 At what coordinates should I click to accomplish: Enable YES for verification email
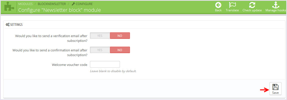click(x=100, y=36)
